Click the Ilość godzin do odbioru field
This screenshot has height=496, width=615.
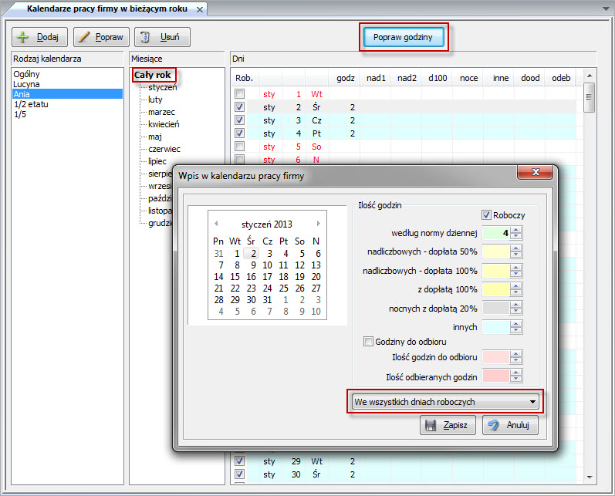[x=495, y=357]
